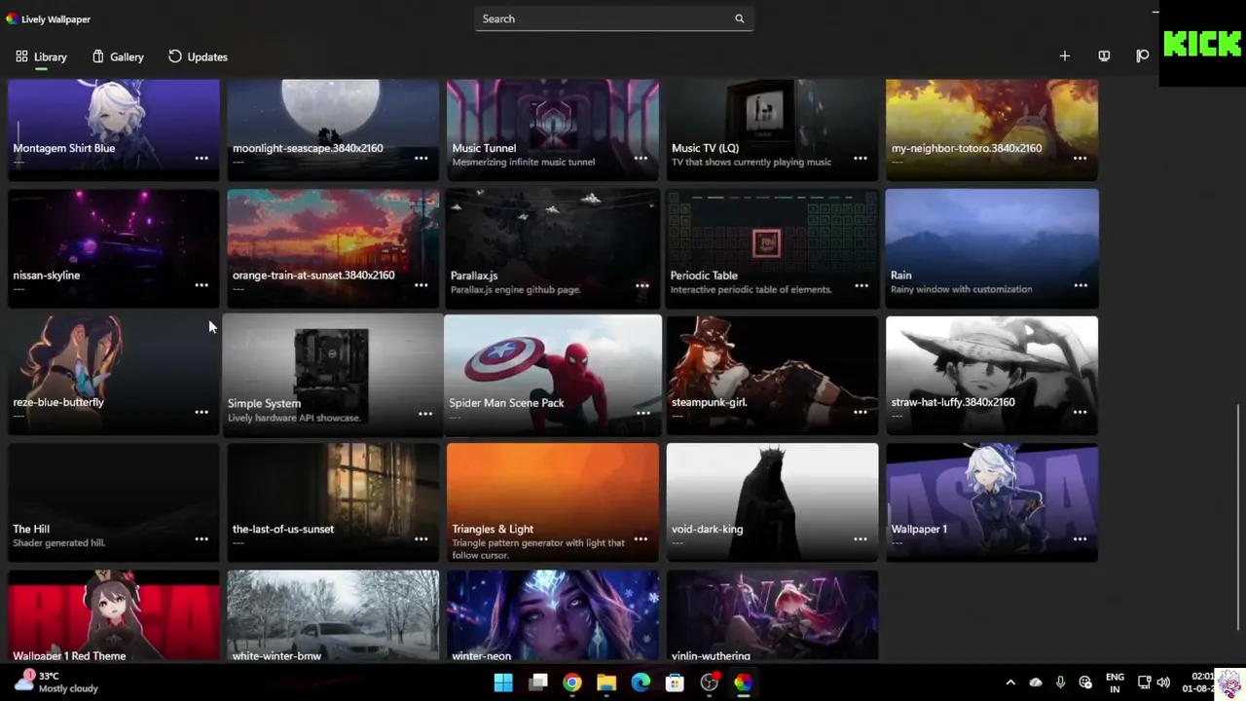
Task: Click the "Lively hardware API showcase." text
Action: [294, 418]
